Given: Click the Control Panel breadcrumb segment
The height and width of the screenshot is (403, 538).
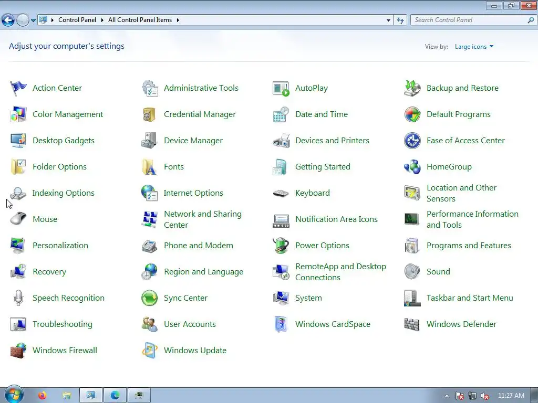Looking at the screenshot, I should coord(77,20).
